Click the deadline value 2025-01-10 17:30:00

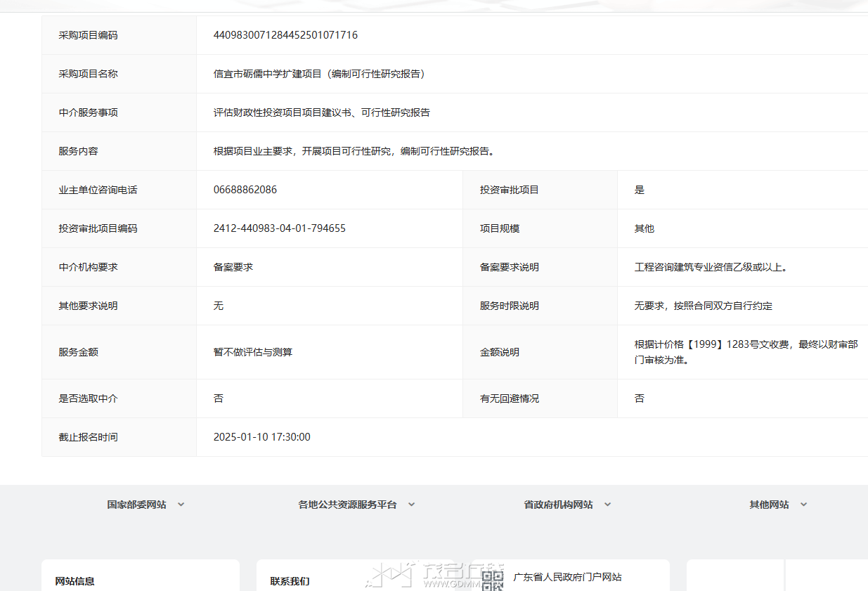coord(261,437)
